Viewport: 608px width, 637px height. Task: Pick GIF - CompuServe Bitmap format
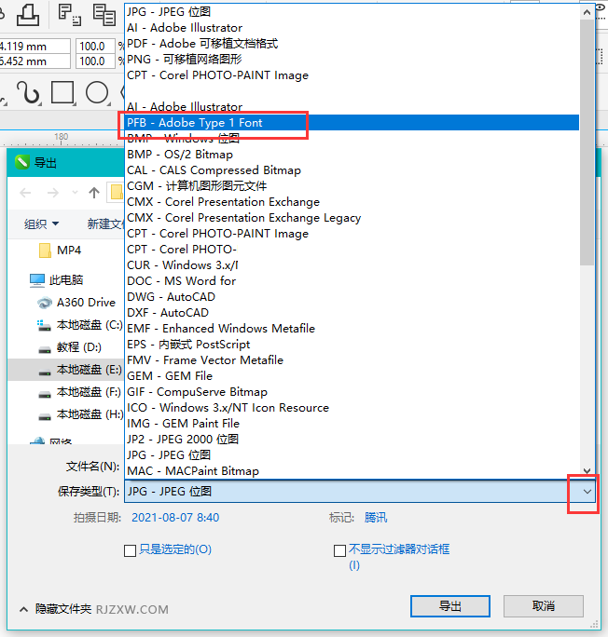click(x=197, y=392)
